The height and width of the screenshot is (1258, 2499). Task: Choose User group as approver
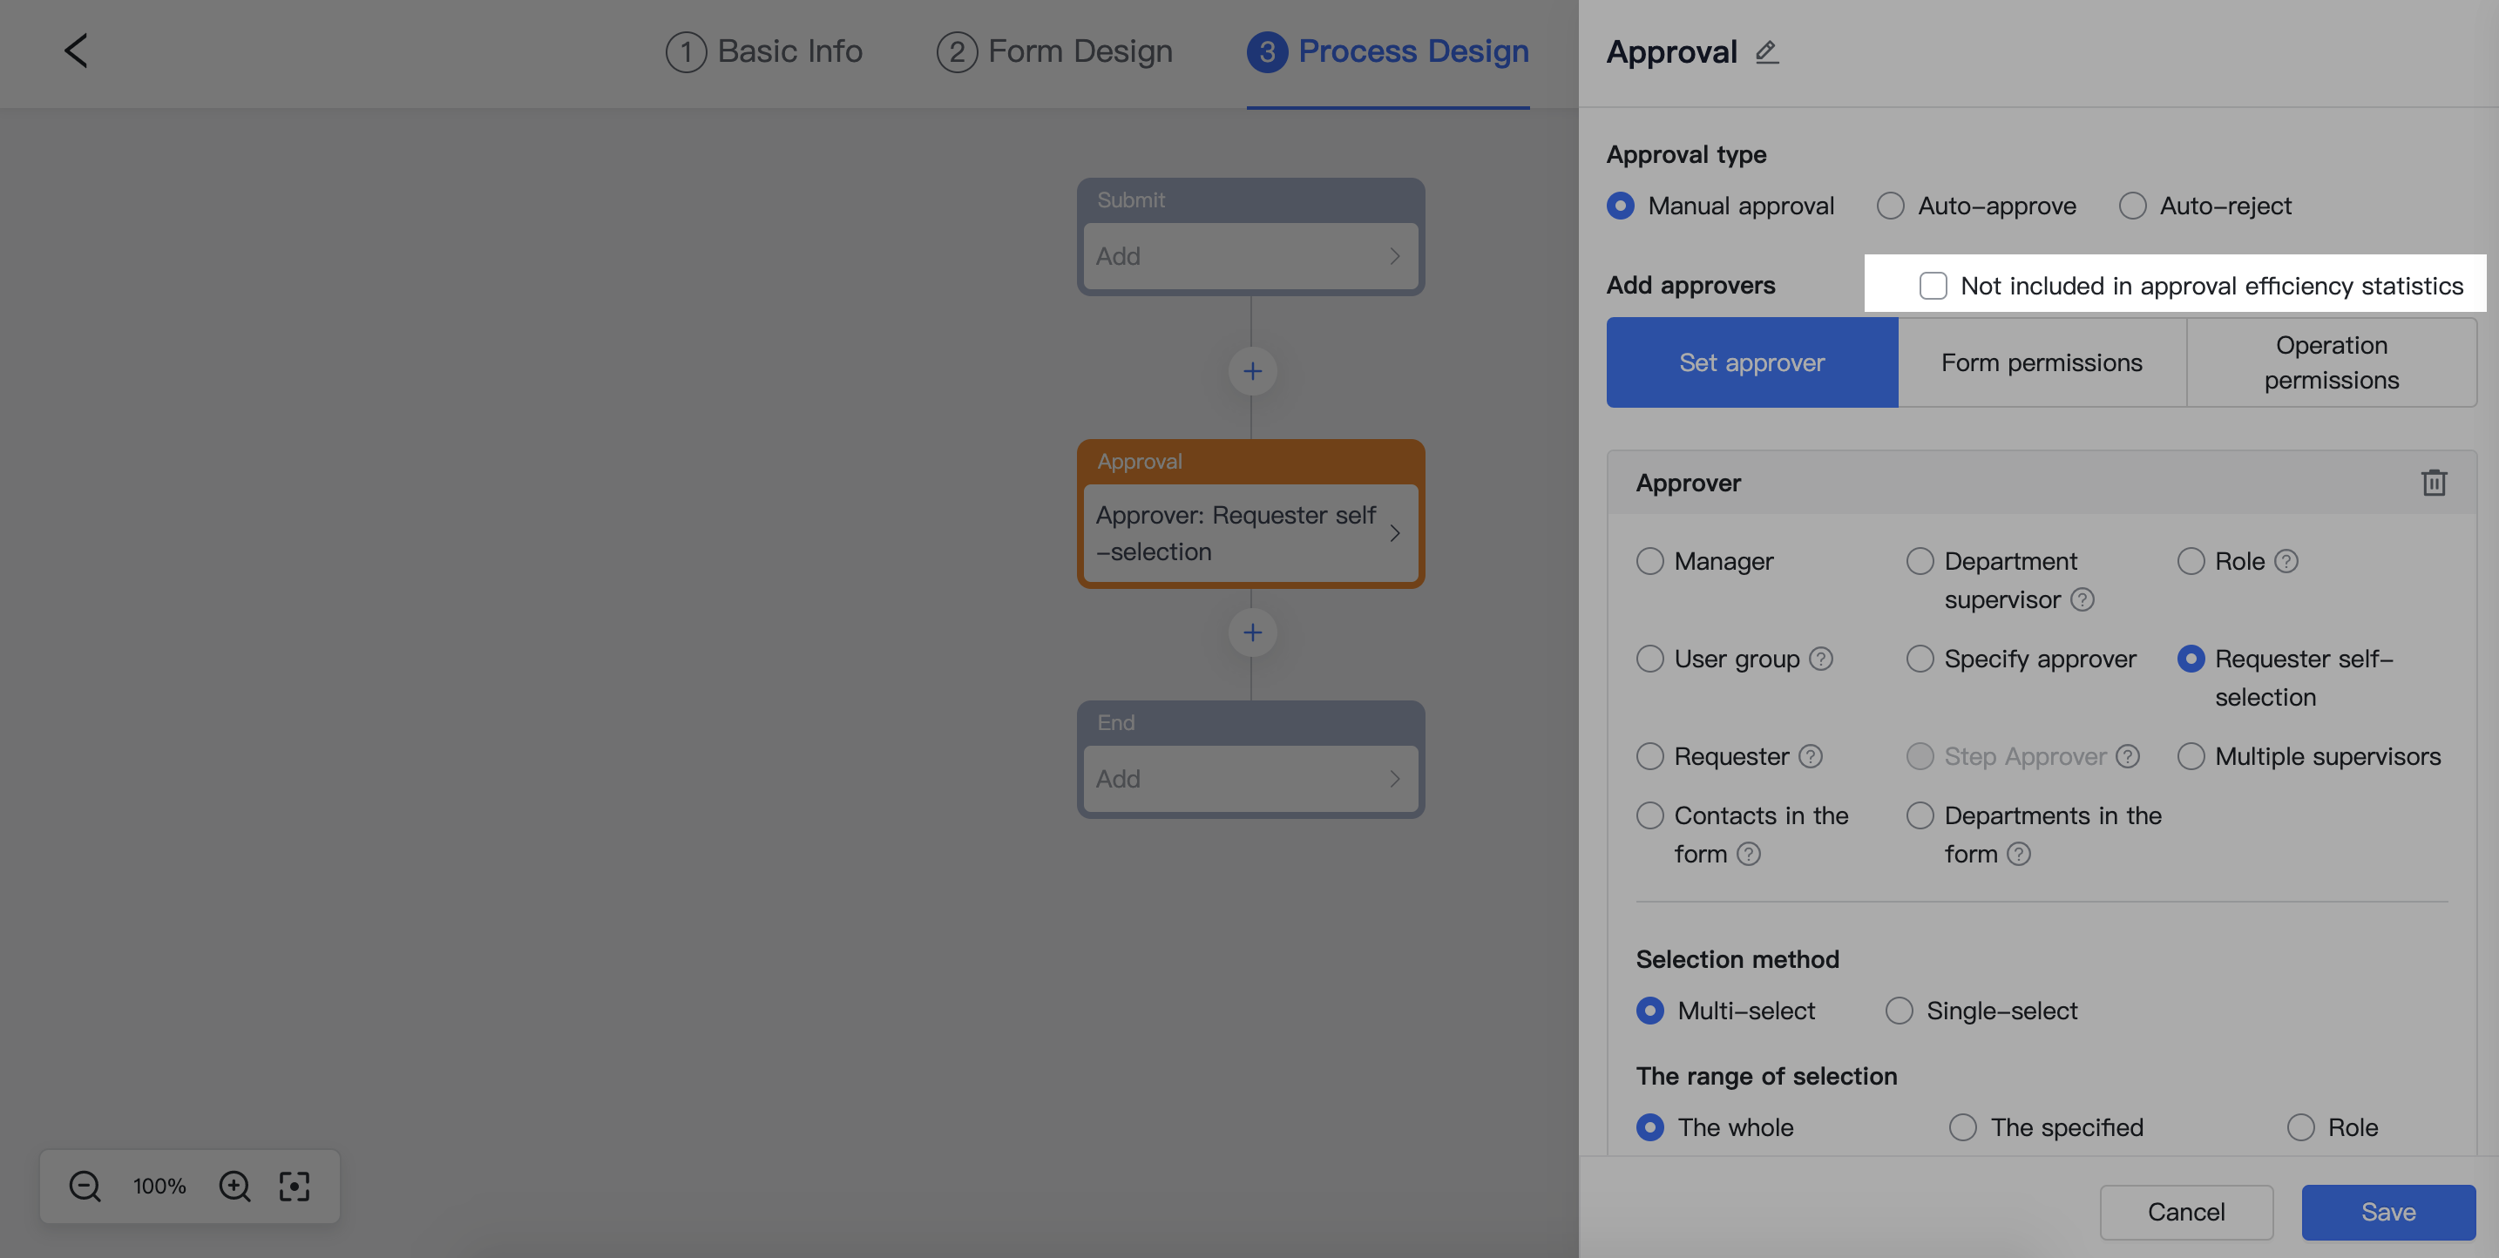point(1649,659)
